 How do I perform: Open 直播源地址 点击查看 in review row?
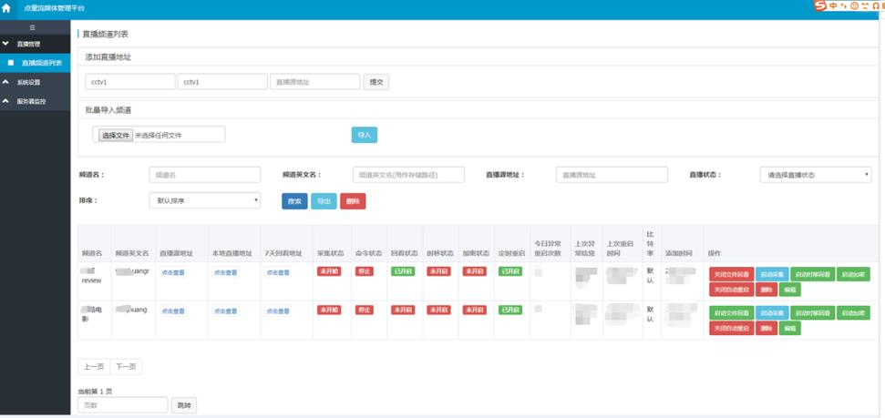[172, 272]
